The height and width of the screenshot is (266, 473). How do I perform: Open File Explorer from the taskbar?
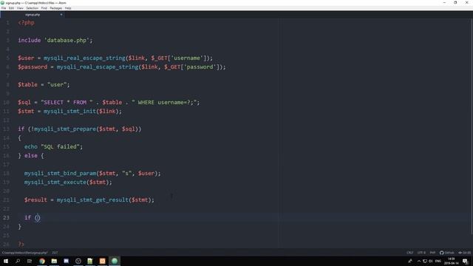pos(54,261)
